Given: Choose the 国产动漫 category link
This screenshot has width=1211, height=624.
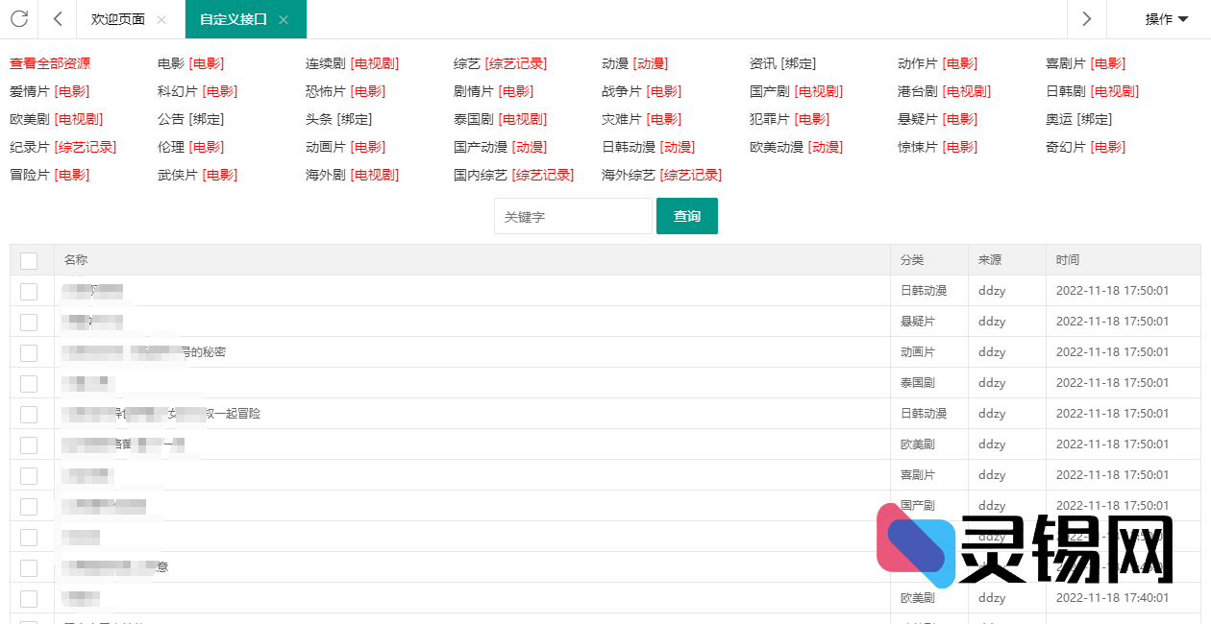Looking at the screenshot, I should pyautogui.click(x=480, y=147).
